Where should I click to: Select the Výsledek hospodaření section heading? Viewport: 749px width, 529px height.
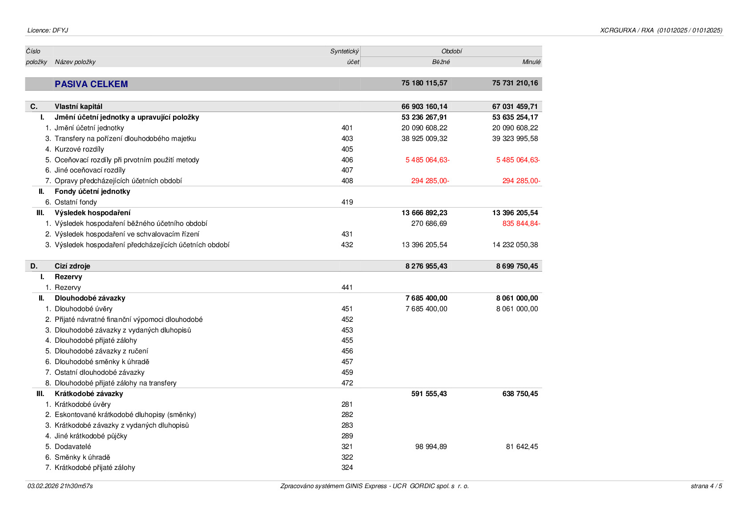(x=93, y=213)
